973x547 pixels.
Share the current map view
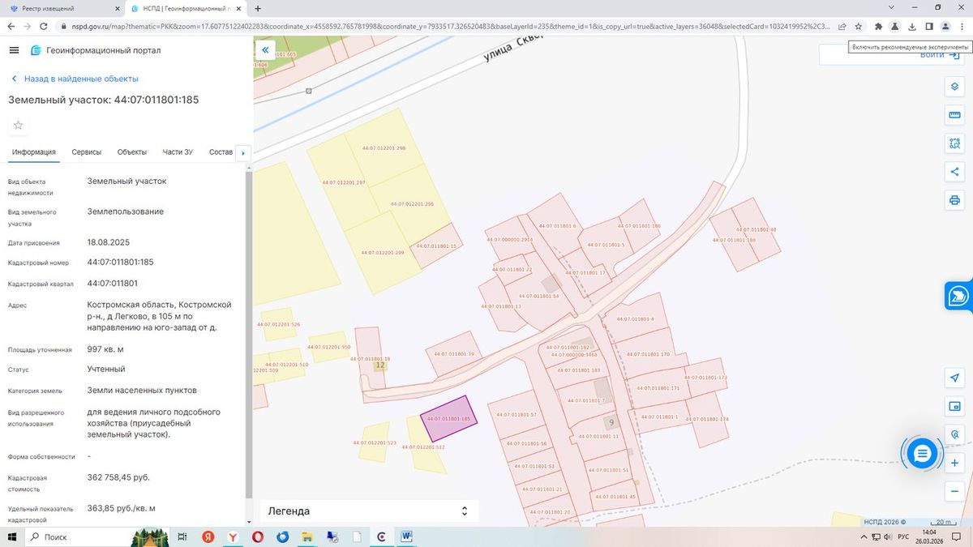click(x=954, y=172)
